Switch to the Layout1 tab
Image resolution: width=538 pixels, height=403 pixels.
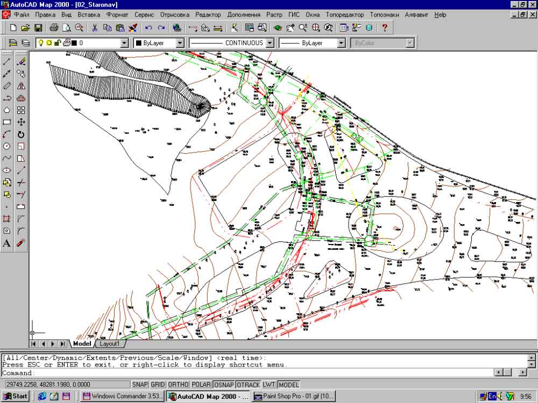pos(109,344)
